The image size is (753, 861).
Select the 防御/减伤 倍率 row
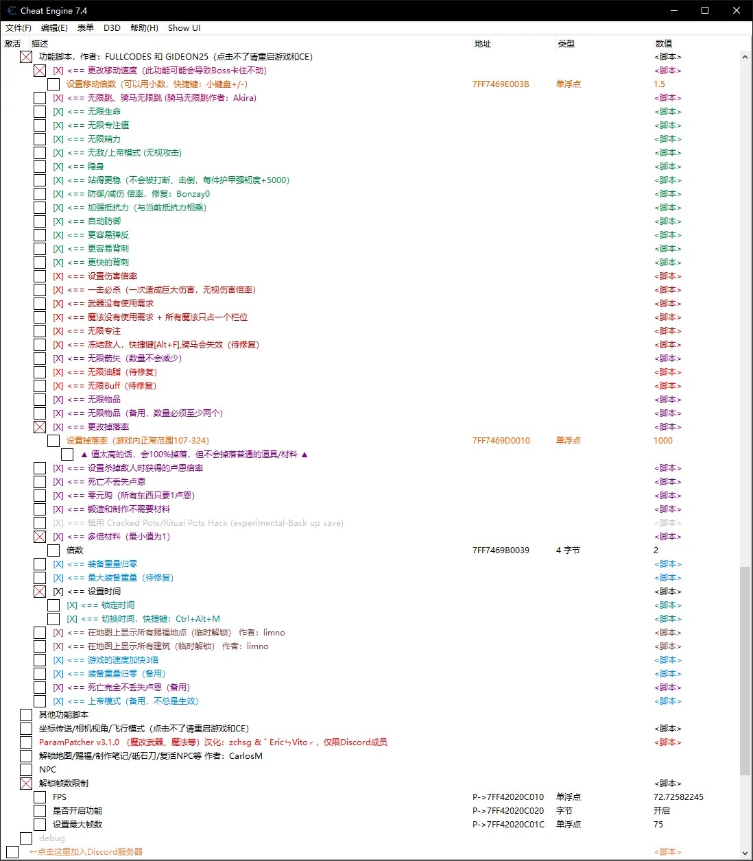coord(132,194)
